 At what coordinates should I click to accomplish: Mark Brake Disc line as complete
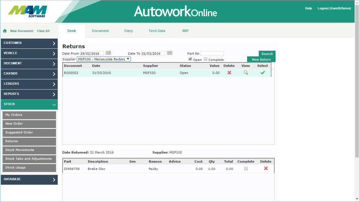click(x=246, y=169)
